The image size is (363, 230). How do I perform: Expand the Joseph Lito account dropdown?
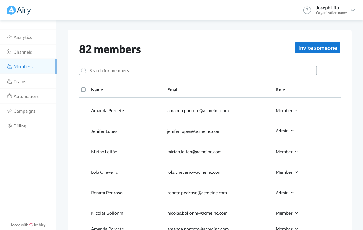pyautogui.click(x=353, y=10)
